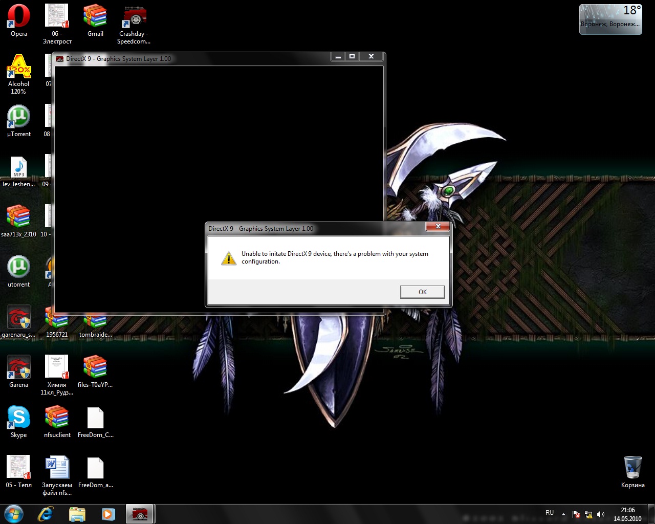Select the Crashday Speedcom shortcut icon
655x524 pixels.
click(x=134, y=24)
